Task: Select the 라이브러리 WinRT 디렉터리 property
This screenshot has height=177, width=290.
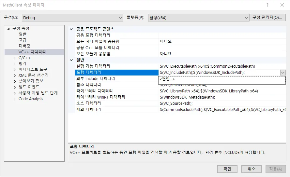Action: pyautogui.click(x=117, y=97)
